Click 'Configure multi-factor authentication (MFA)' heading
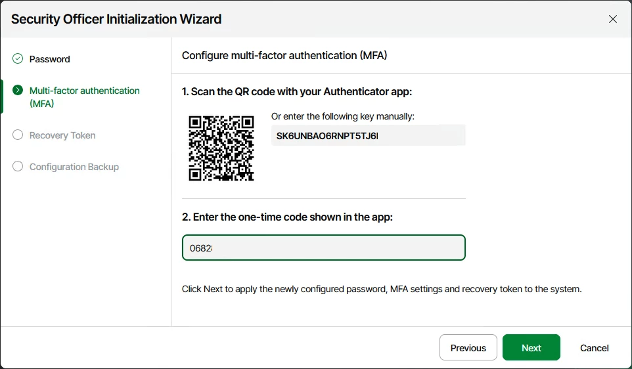The image size is (632, 369). pyautogui.click(x=284, y=56)
